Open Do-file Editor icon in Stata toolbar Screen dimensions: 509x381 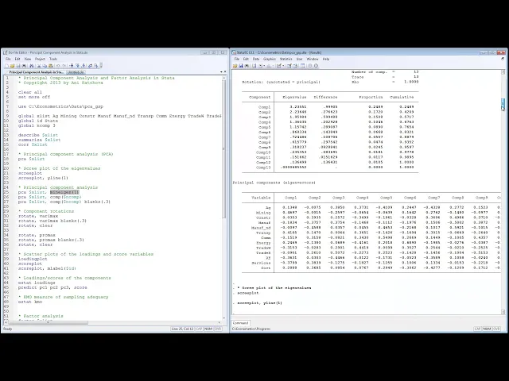pyautogui.click(x=279, y=65)
